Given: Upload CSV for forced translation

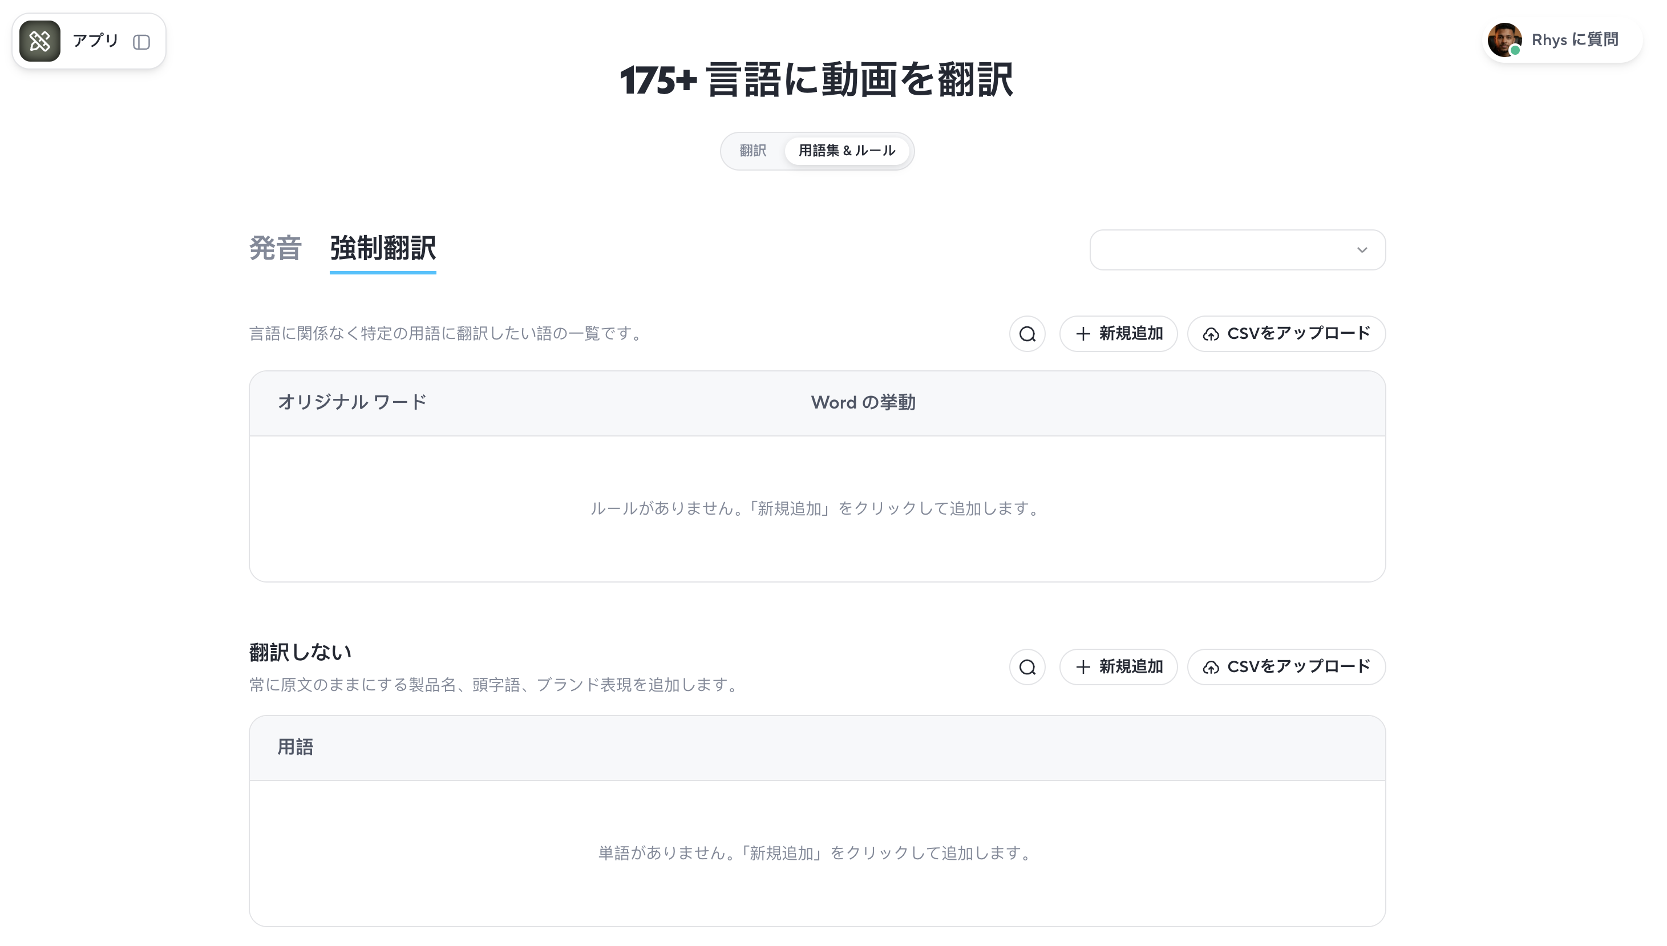Looking at the screenshot, I should (1286, 334).
